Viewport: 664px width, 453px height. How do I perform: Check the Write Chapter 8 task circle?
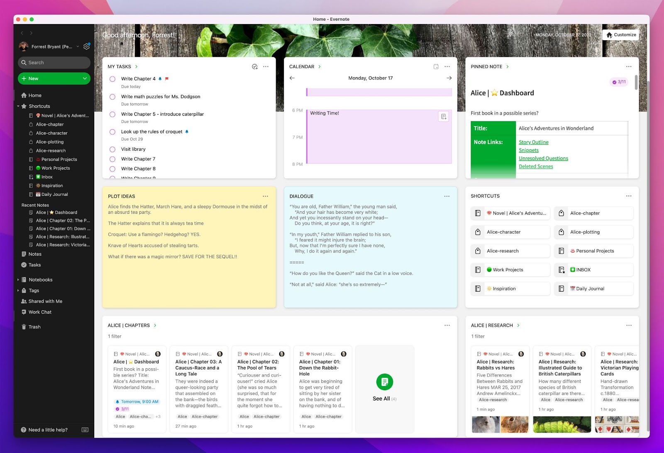[x=112, y=169]
